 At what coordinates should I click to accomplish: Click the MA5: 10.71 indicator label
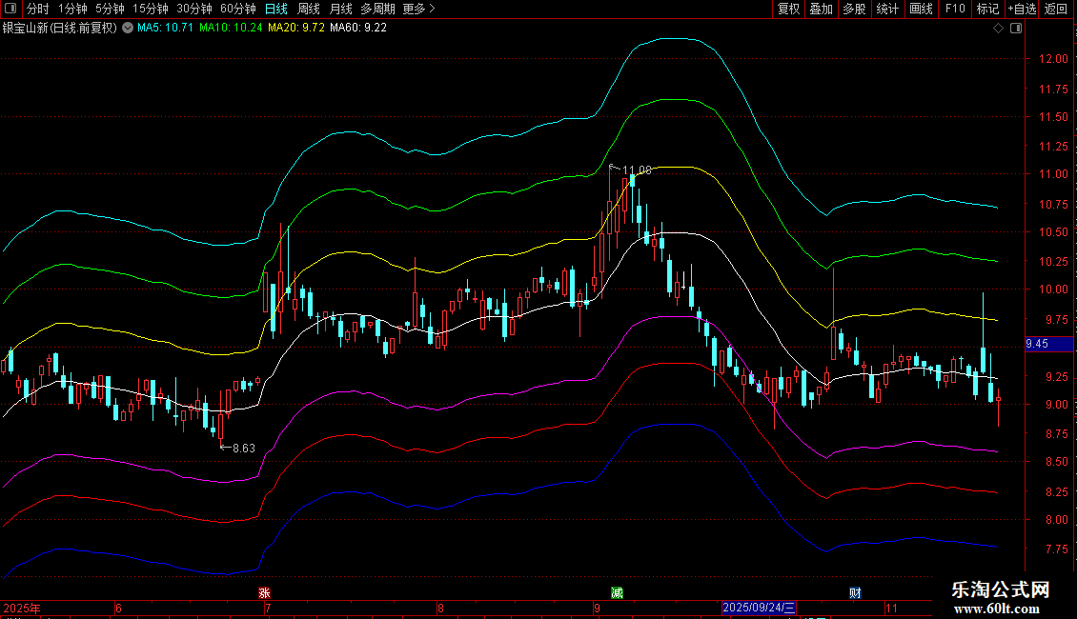(x=165, y=28)
